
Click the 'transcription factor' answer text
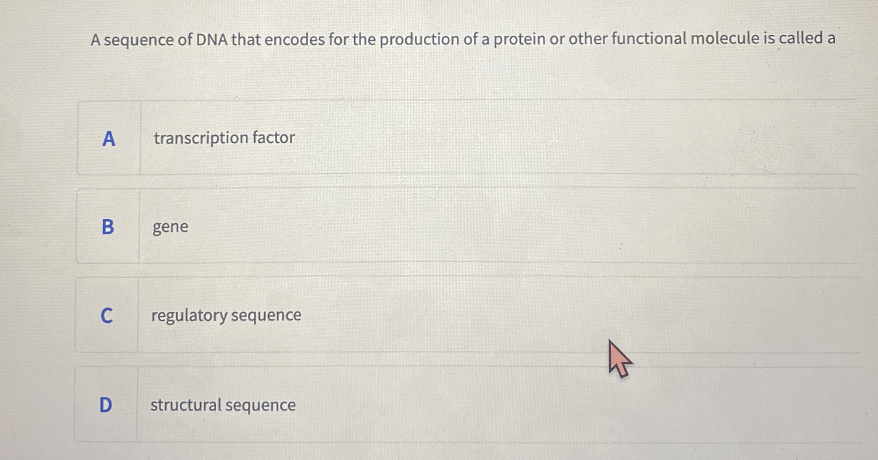point(223,137)
